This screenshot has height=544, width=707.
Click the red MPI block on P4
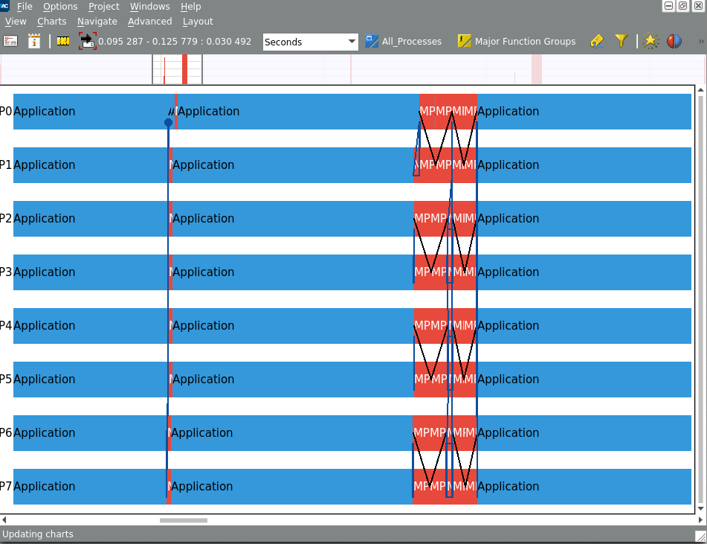pos(445,326)
